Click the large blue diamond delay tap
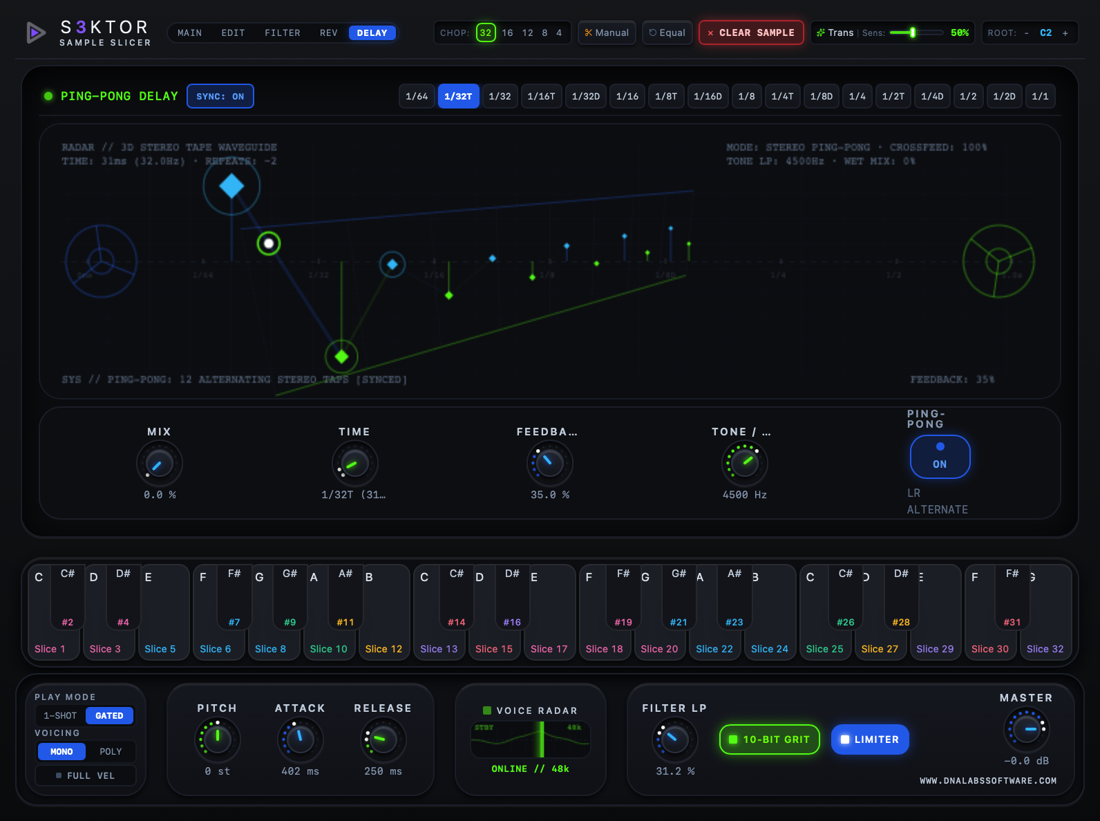1100x821 pixels. point(231,186)
